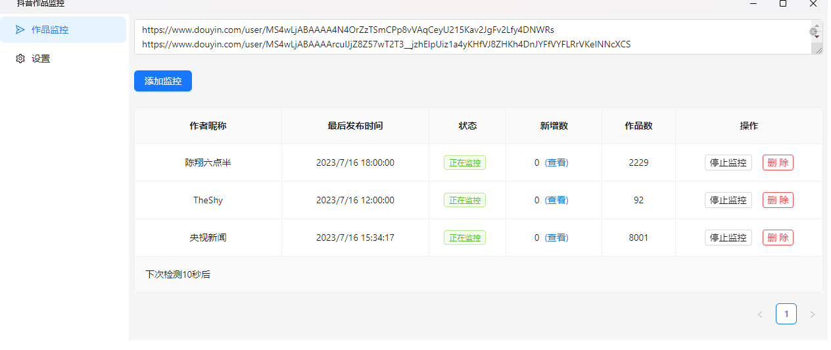The image size is (831, 350).
Task: View new items for TheShy
Action: click(557, 200)
